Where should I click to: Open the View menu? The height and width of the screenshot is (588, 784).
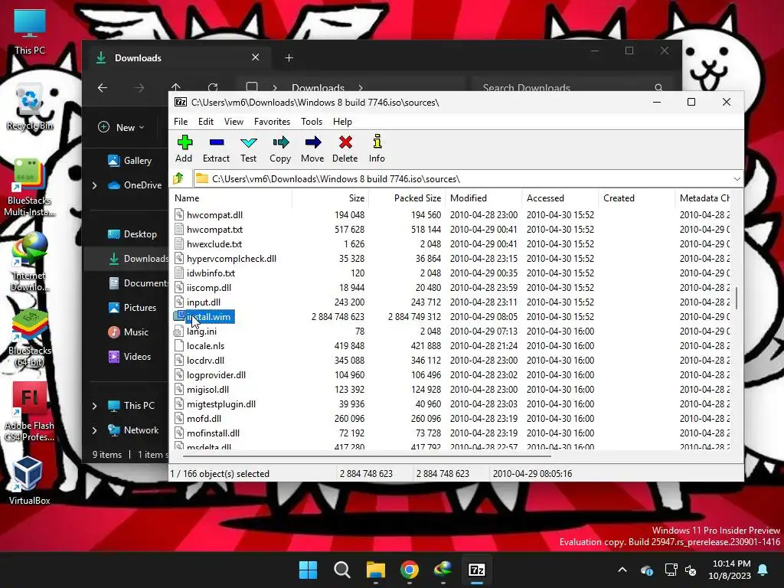(x=234, y=122)
